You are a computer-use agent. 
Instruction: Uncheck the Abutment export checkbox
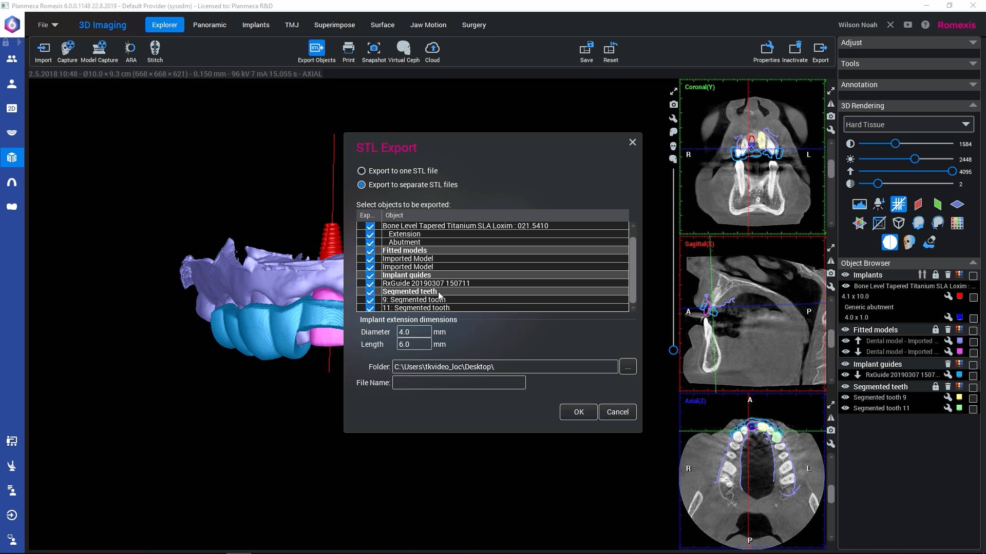click(x=370, y=242)
